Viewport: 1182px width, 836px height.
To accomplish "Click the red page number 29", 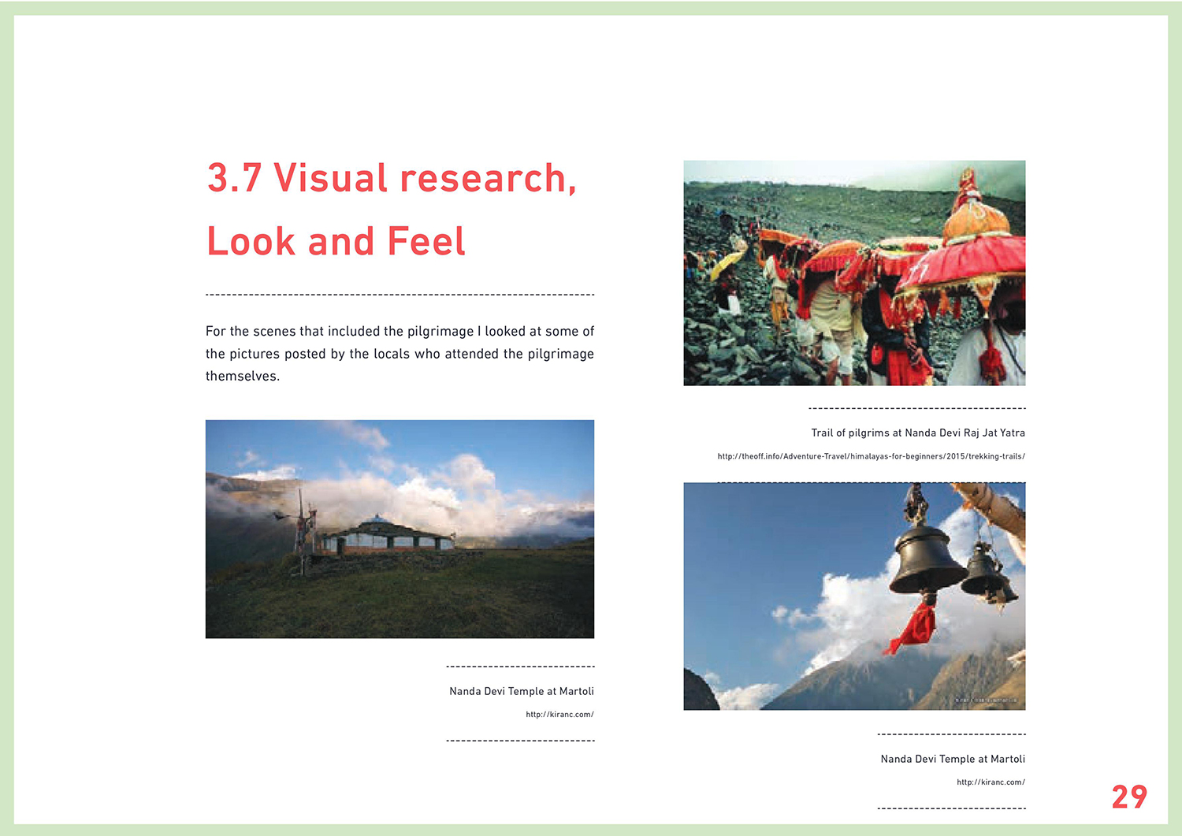I will click(x=1129, y=797).
